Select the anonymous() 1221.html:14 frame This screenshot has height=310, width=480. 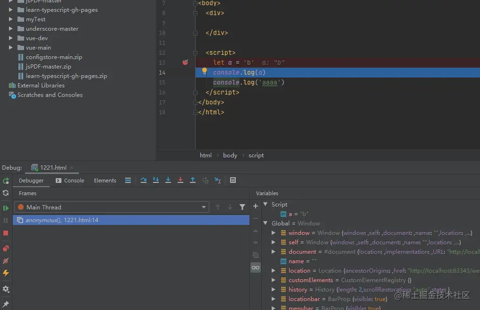[x=131, y=220]
